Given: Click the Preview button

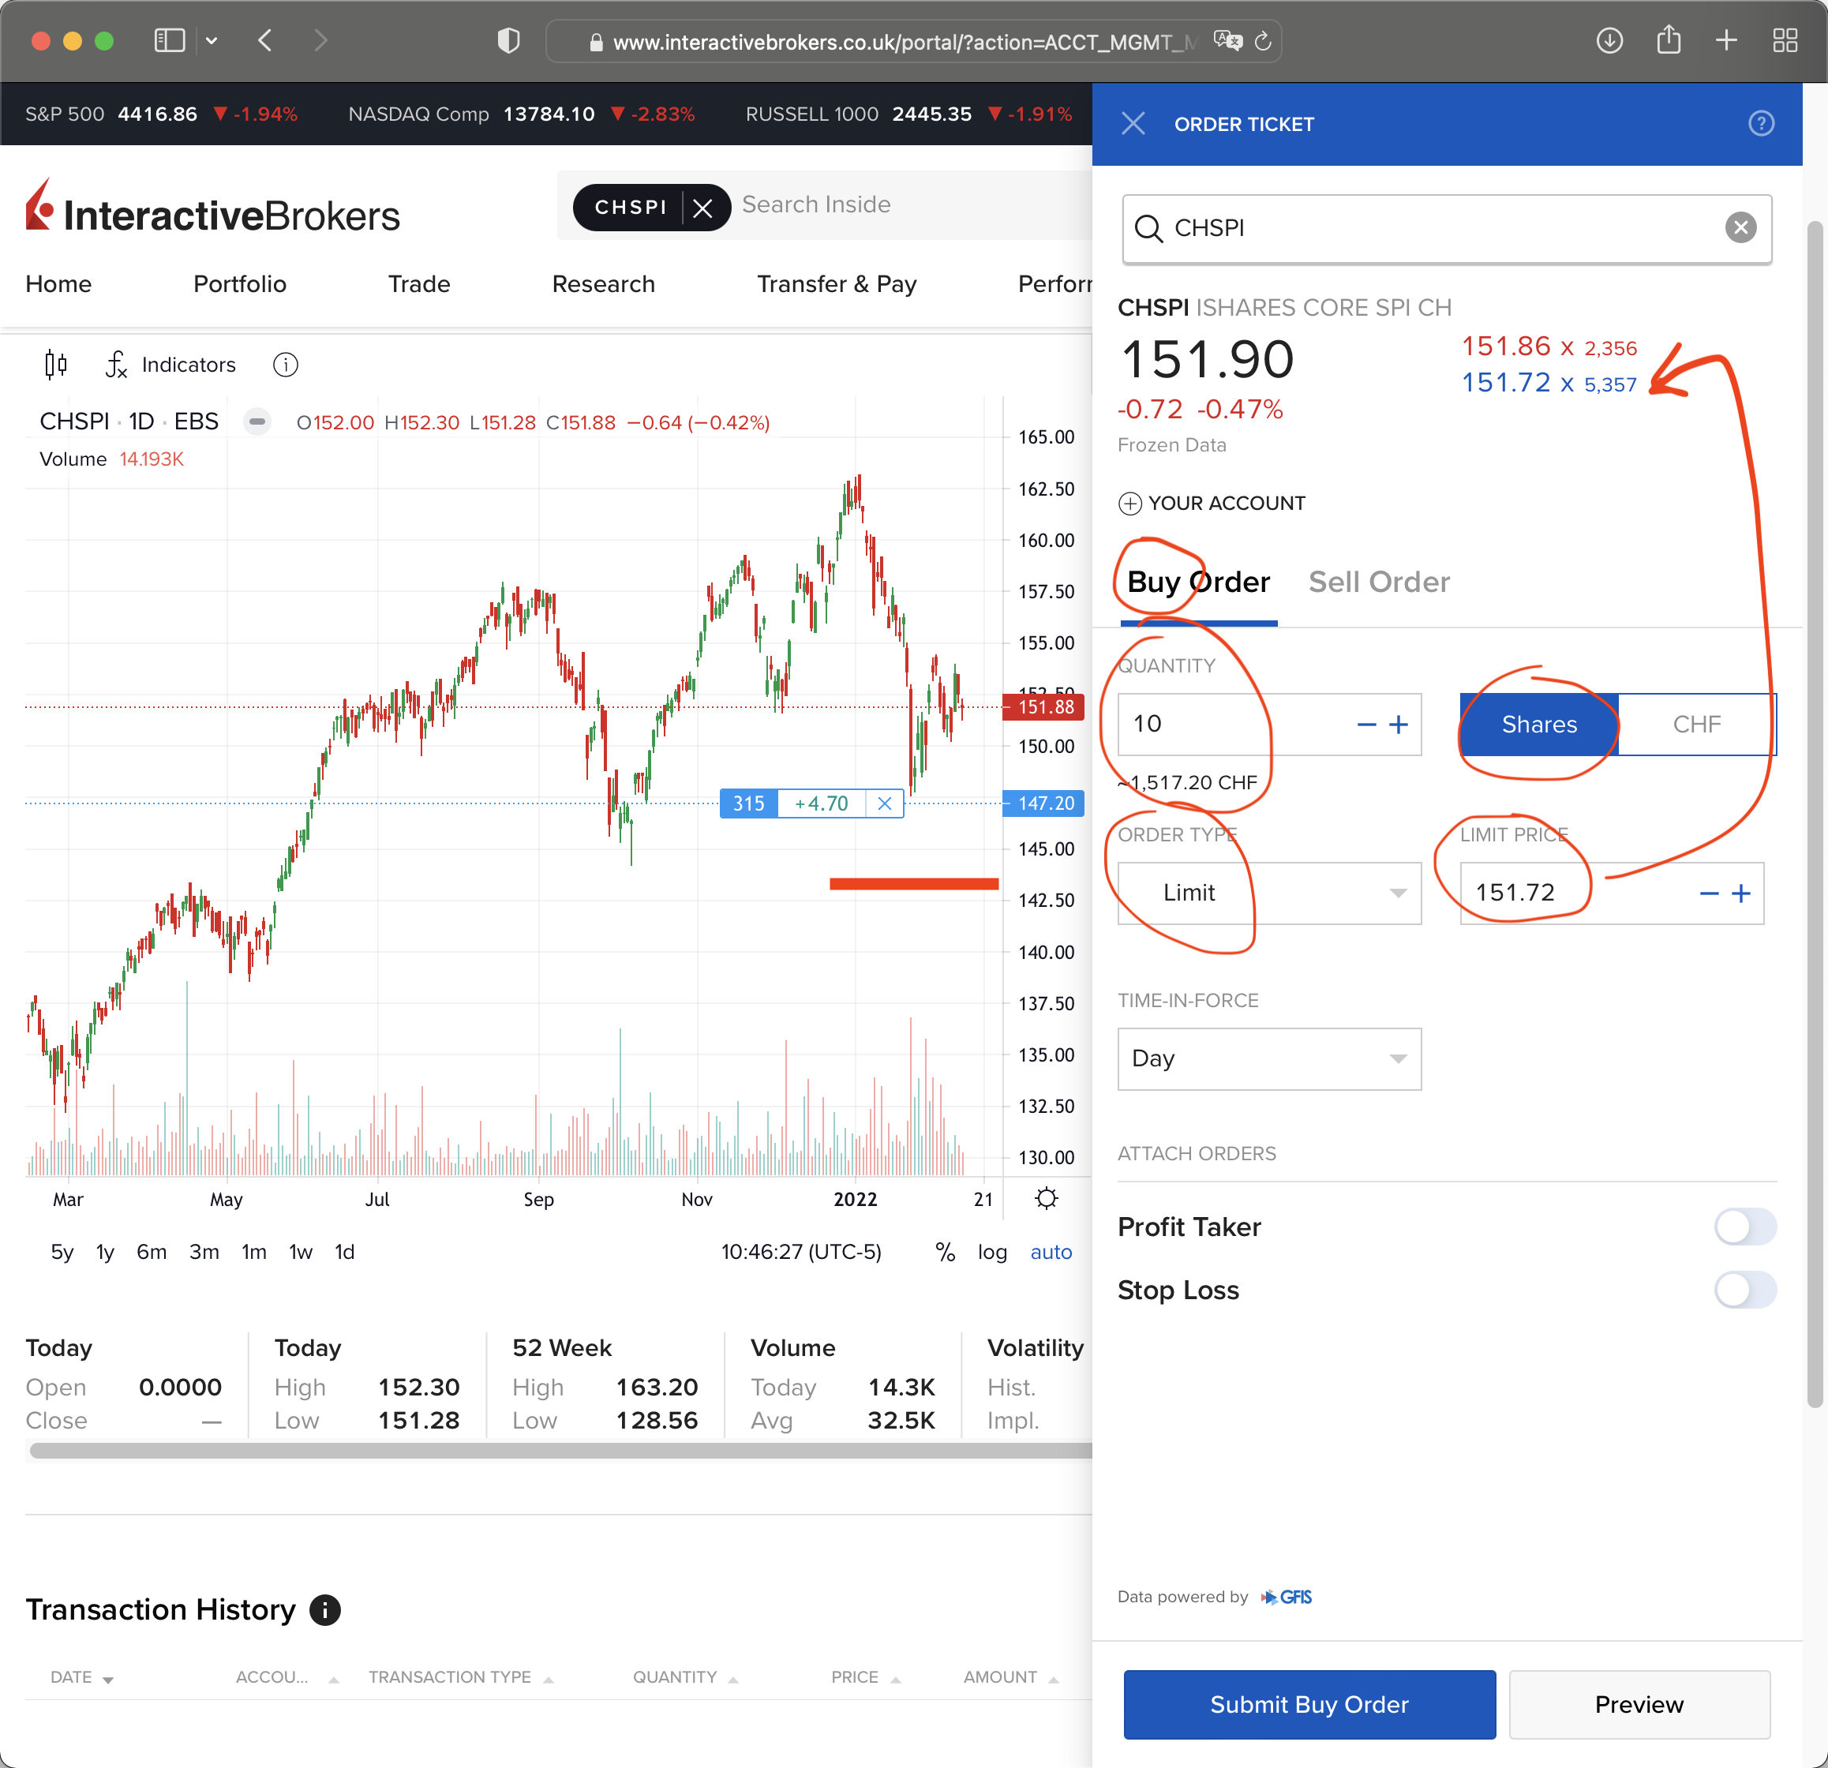Looking at the screenshot, I should point(1639,1705).
